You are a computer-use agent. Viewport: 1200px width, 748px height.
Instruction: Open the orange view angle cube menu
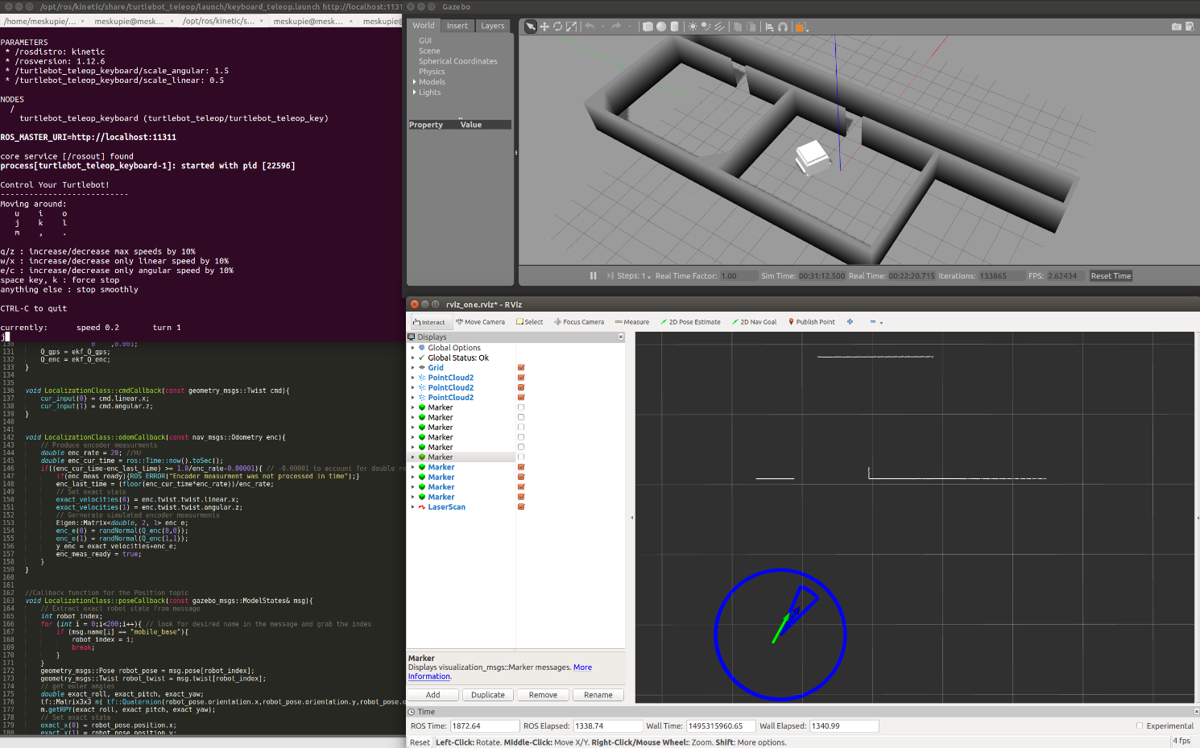(801, 27)
